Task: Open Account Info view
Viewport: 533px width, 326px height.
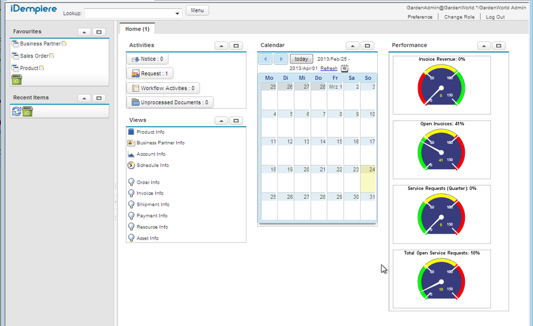Action: pyautogui.click(x=150, y=154)
